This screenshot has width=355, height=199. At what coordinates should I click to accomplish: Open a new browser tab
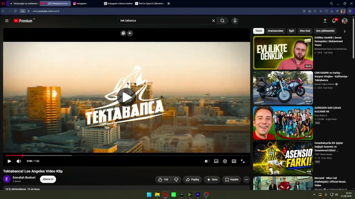(169, 4)
